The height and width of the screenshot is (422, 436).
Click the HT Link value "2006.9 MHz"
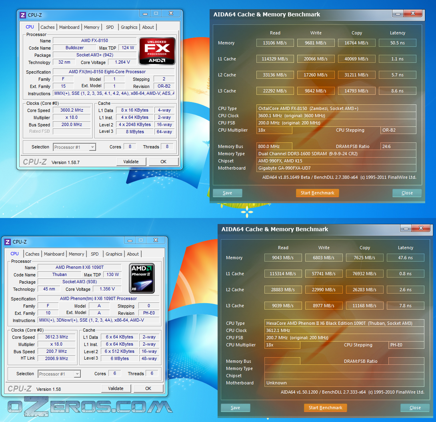click(57, 359)
